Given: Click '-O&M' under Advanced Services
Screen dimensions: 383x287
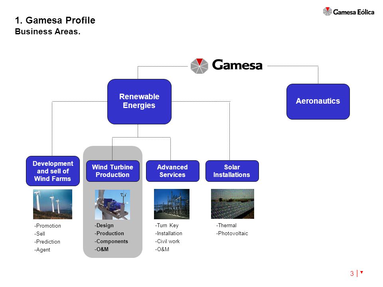Looking at the screenshot, I should [x=162, y=249].
